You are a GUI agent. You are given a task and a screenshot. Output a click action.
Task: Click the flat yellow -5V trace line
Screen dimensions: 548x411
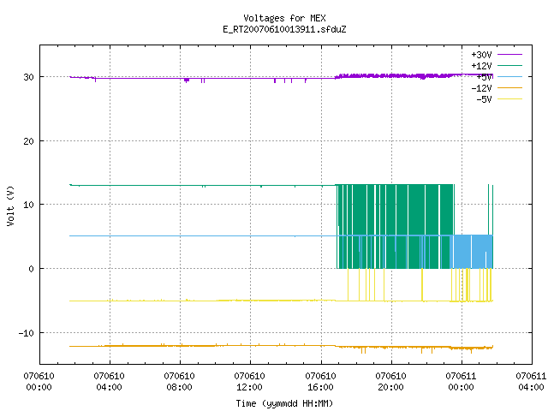click(203, 301)
